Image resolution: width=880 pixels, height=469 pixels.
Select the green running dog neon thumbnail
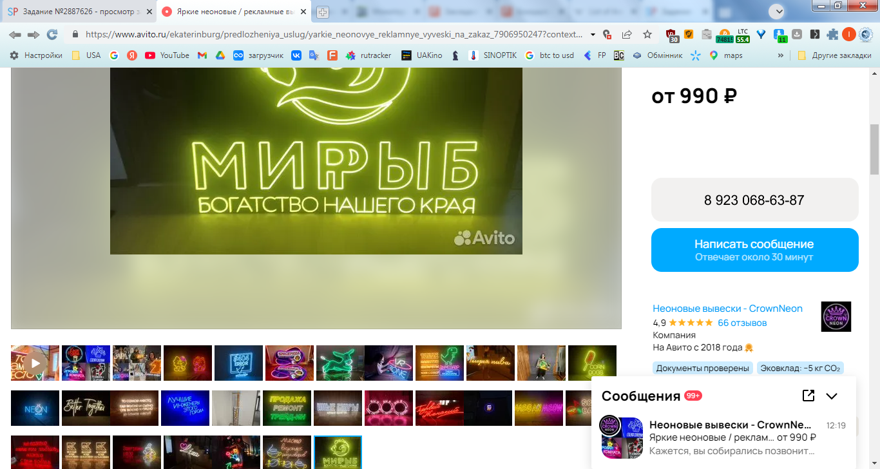tap(340, 363)
